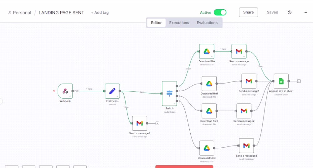Image resolution: width=313 pixels, height=168 pixels.
Task: Open the three-dot workflow options menu
Action: [305, 13]
